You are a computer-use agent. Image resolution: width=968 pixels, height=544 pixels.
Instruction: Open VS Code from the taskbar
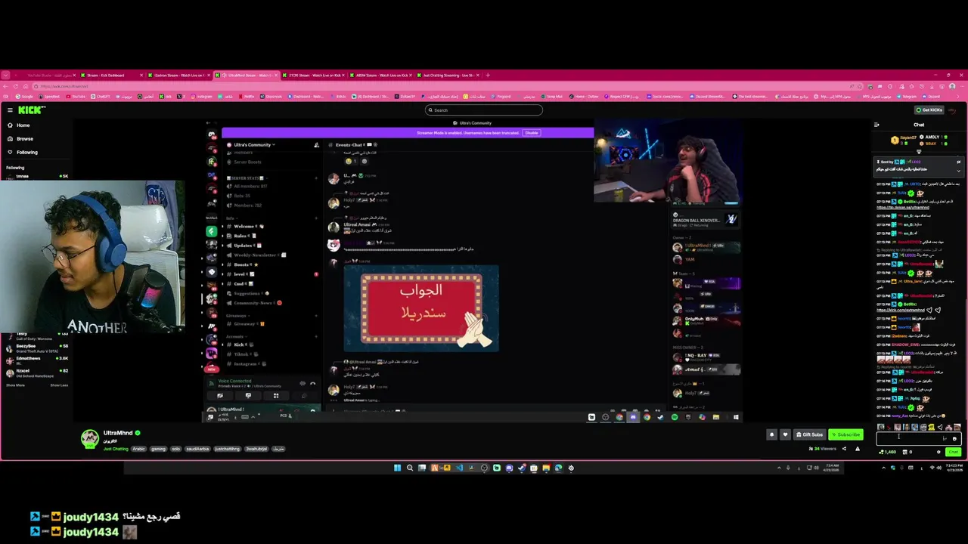(x=459, y=468)
